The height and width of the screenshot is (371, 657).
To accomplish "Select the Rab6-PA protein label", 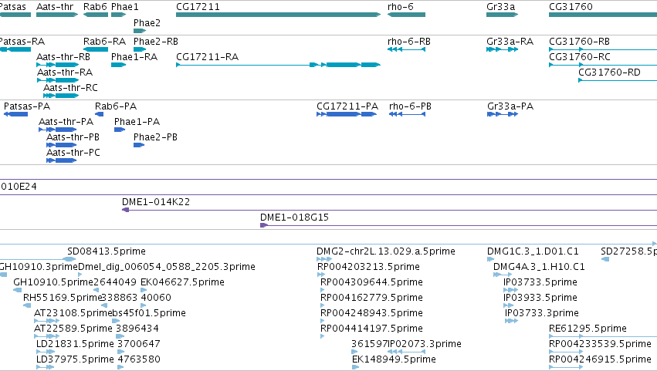I will pos(116,106).
